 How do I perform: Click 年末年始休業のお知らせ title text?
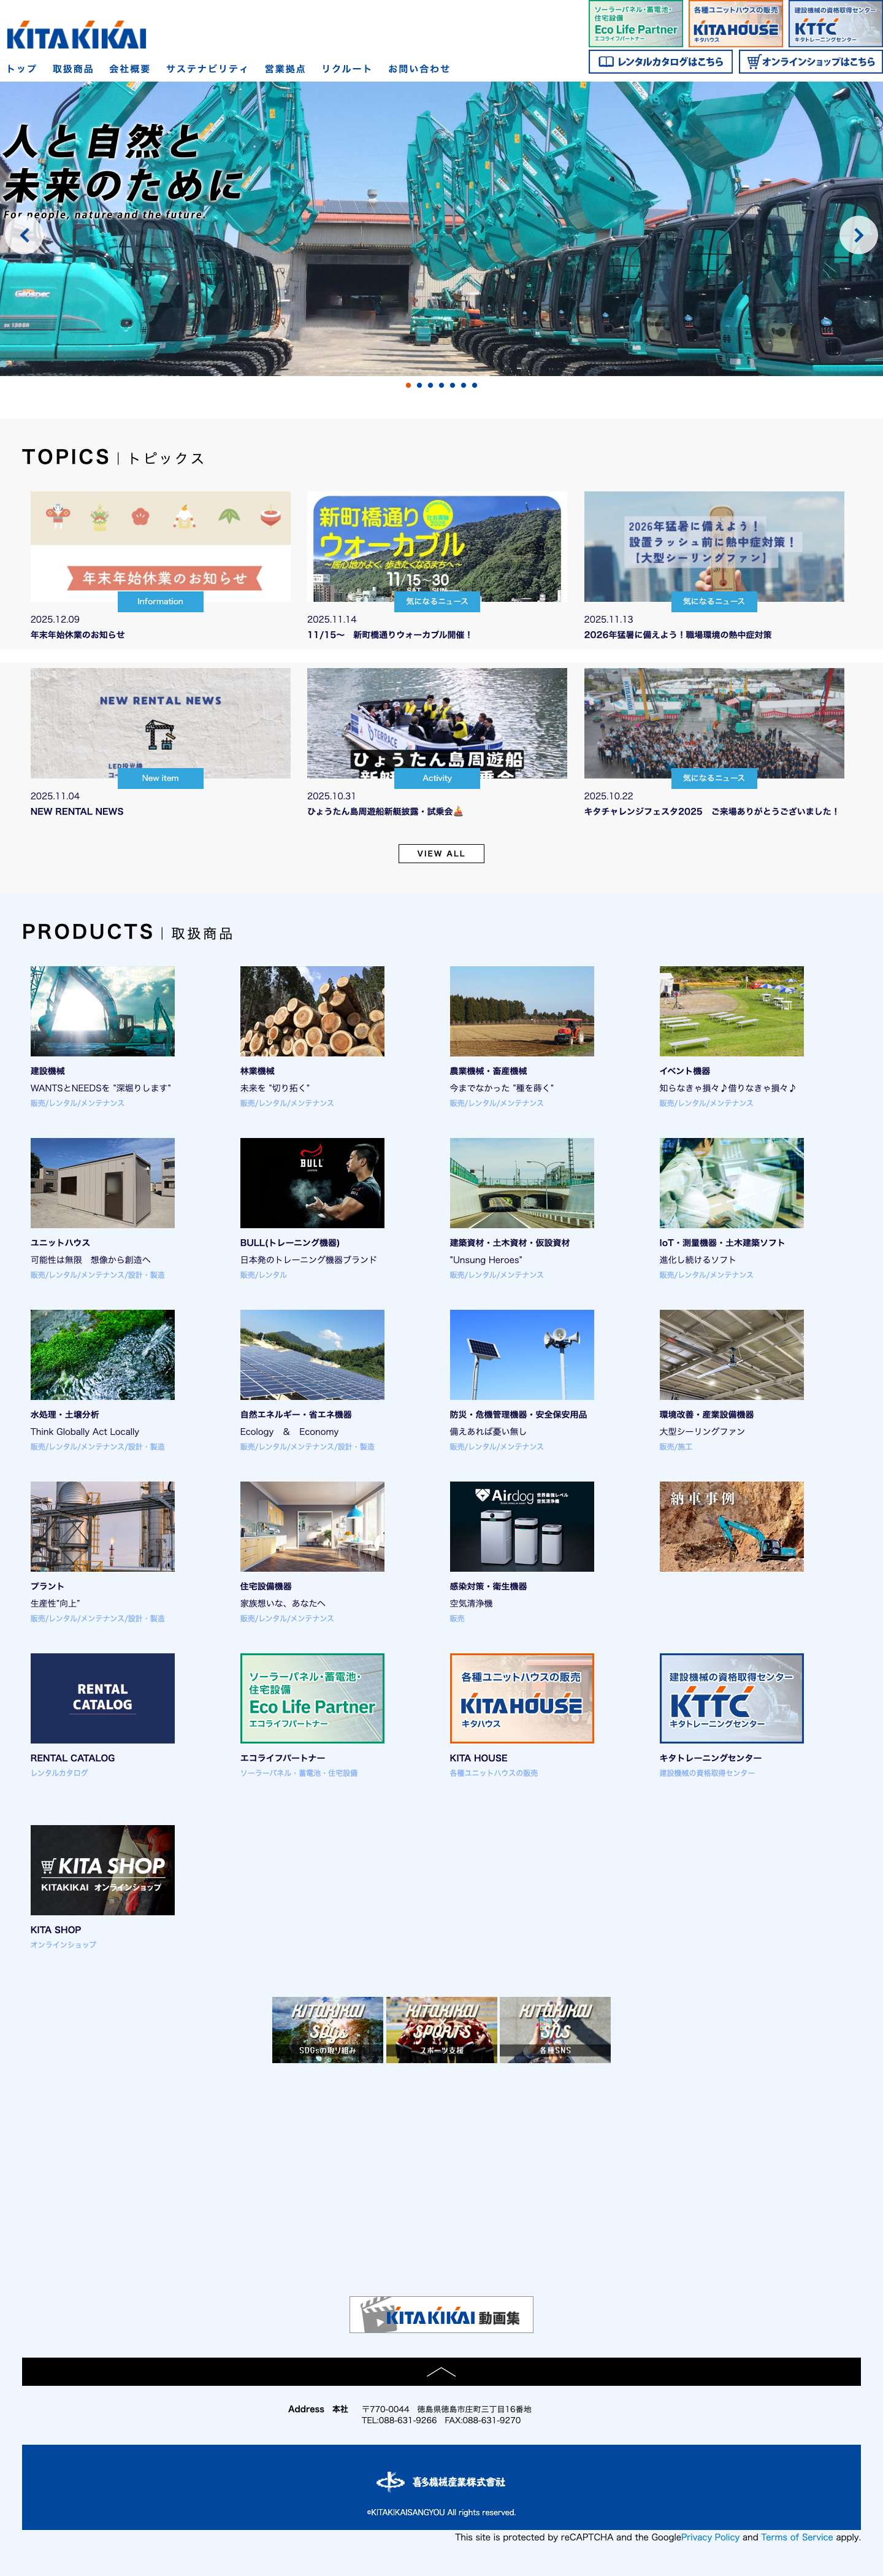tap(77, 635)
